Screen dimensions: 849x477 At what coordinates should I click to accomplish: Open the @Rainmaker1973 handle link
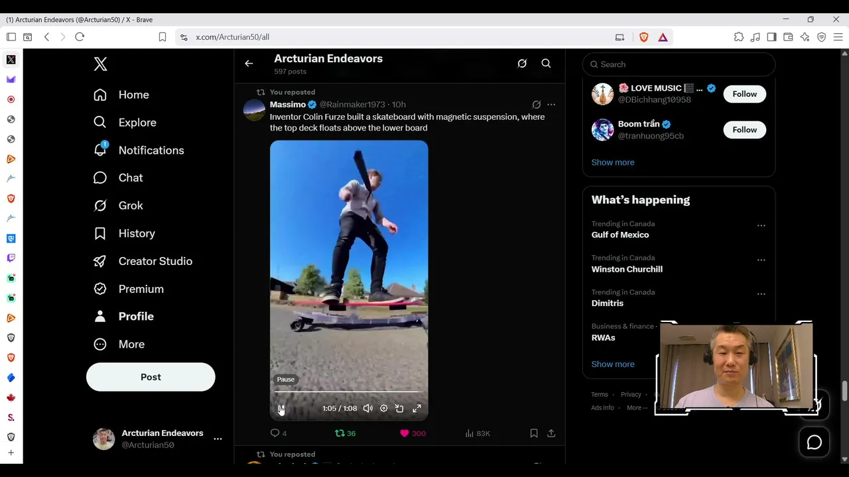pyautogui.click(x=352, y=105)
